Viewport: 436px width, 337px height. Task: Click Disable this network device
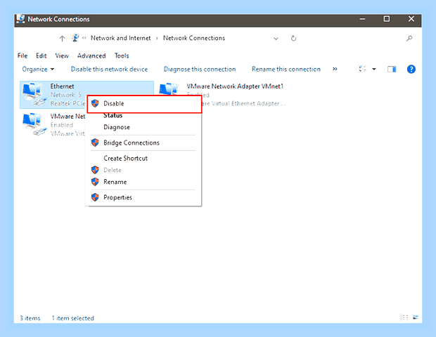[x=109, y=69]
